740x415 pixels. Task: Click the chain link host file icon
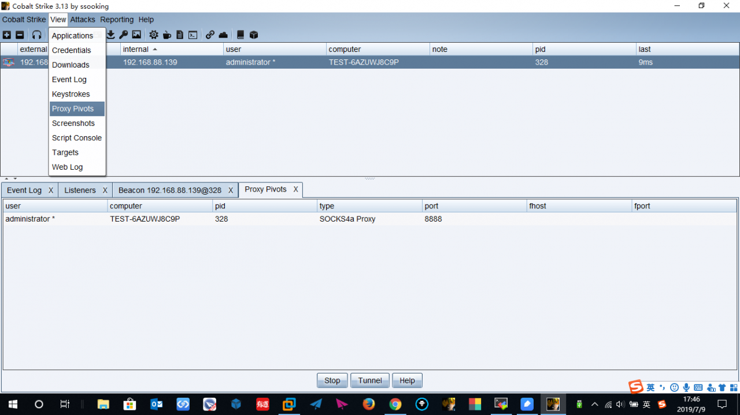coord(210,35)
